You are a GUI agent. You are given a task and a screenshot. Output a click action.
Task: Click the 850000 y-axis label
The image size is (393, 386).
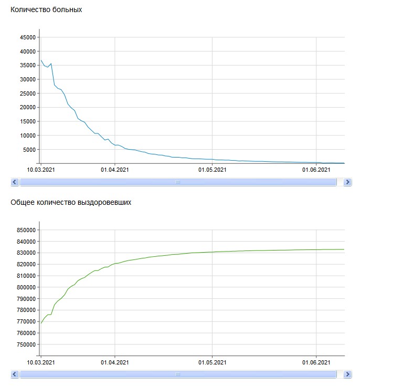coord(26,230)
